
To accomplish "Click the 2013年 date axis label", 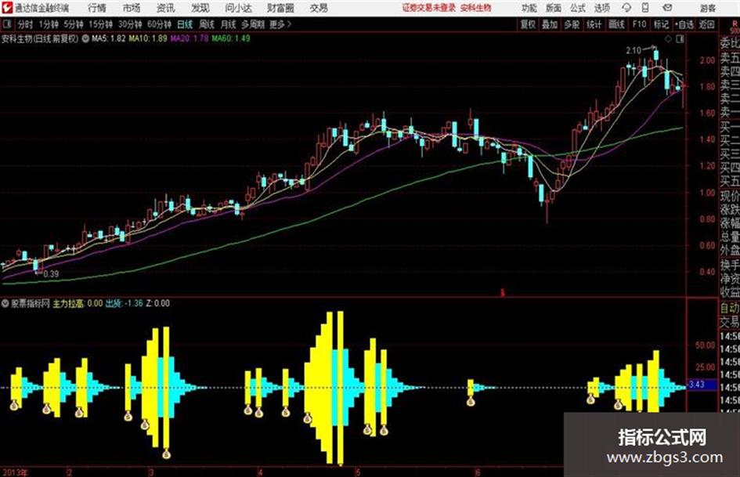I will pyautogui.click(x=15, y=472).
